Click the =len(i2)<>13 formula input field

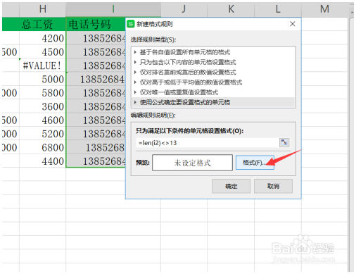pos(208,143)
